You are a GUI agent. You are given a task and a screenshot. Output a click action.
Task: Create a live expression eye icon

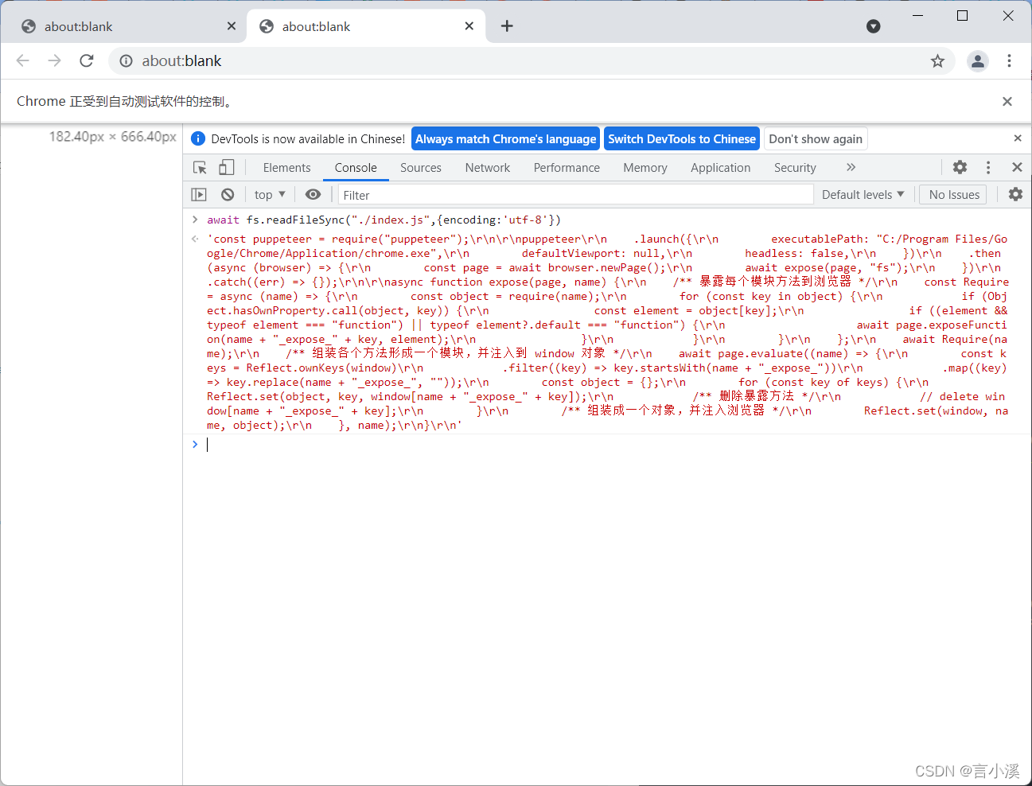(313, 195)
